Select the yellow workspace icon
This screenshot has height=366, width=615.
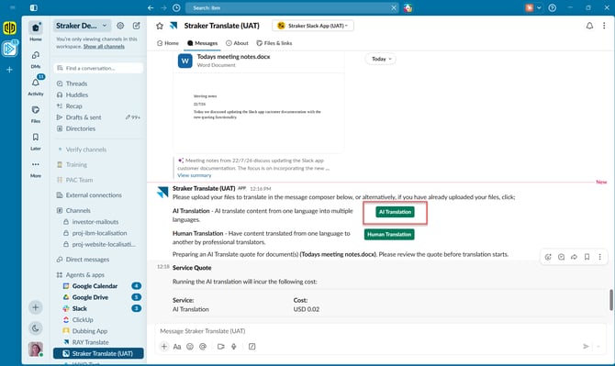(x=10, y=28)
